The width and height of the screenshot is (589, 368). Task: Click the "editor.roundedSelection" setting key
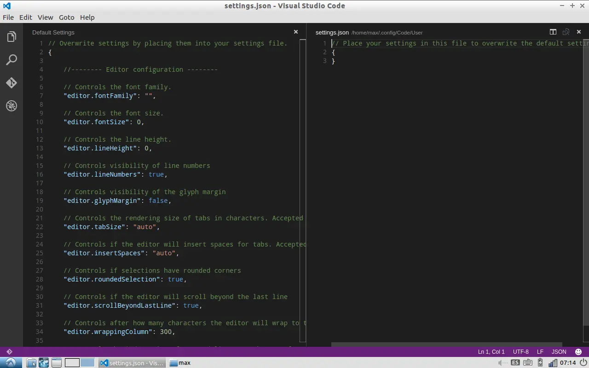(x=112, y=279)
